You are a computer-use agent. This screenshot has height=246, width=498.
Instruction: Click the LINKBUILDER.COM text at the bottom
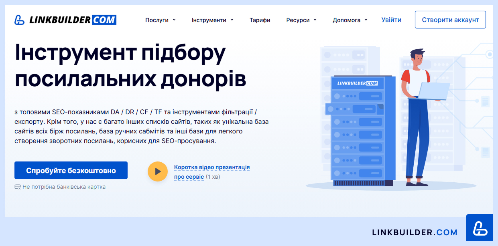[x=415, y=232]
